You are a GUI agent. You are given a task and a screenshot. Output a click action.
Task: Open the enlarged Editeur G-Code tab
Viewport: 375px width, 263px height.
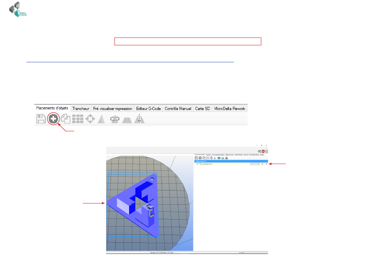point(148,108)
